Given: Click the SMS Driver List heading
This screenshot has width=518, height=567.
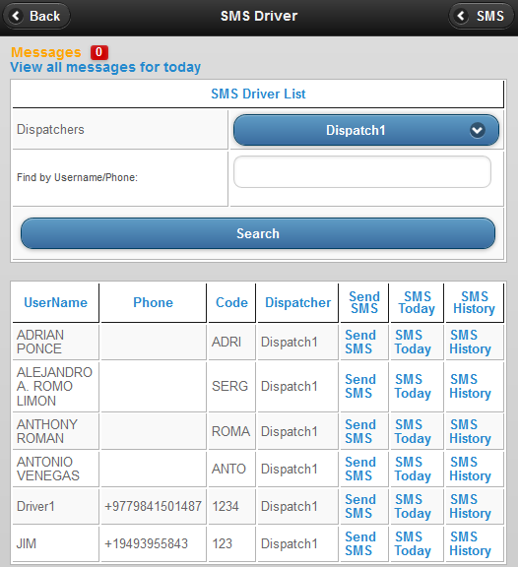Looking at the screenshot, I should (258, 94).
